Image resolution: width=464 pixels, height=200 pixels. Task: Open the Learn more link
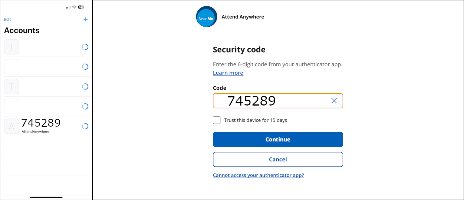[228, 73]
